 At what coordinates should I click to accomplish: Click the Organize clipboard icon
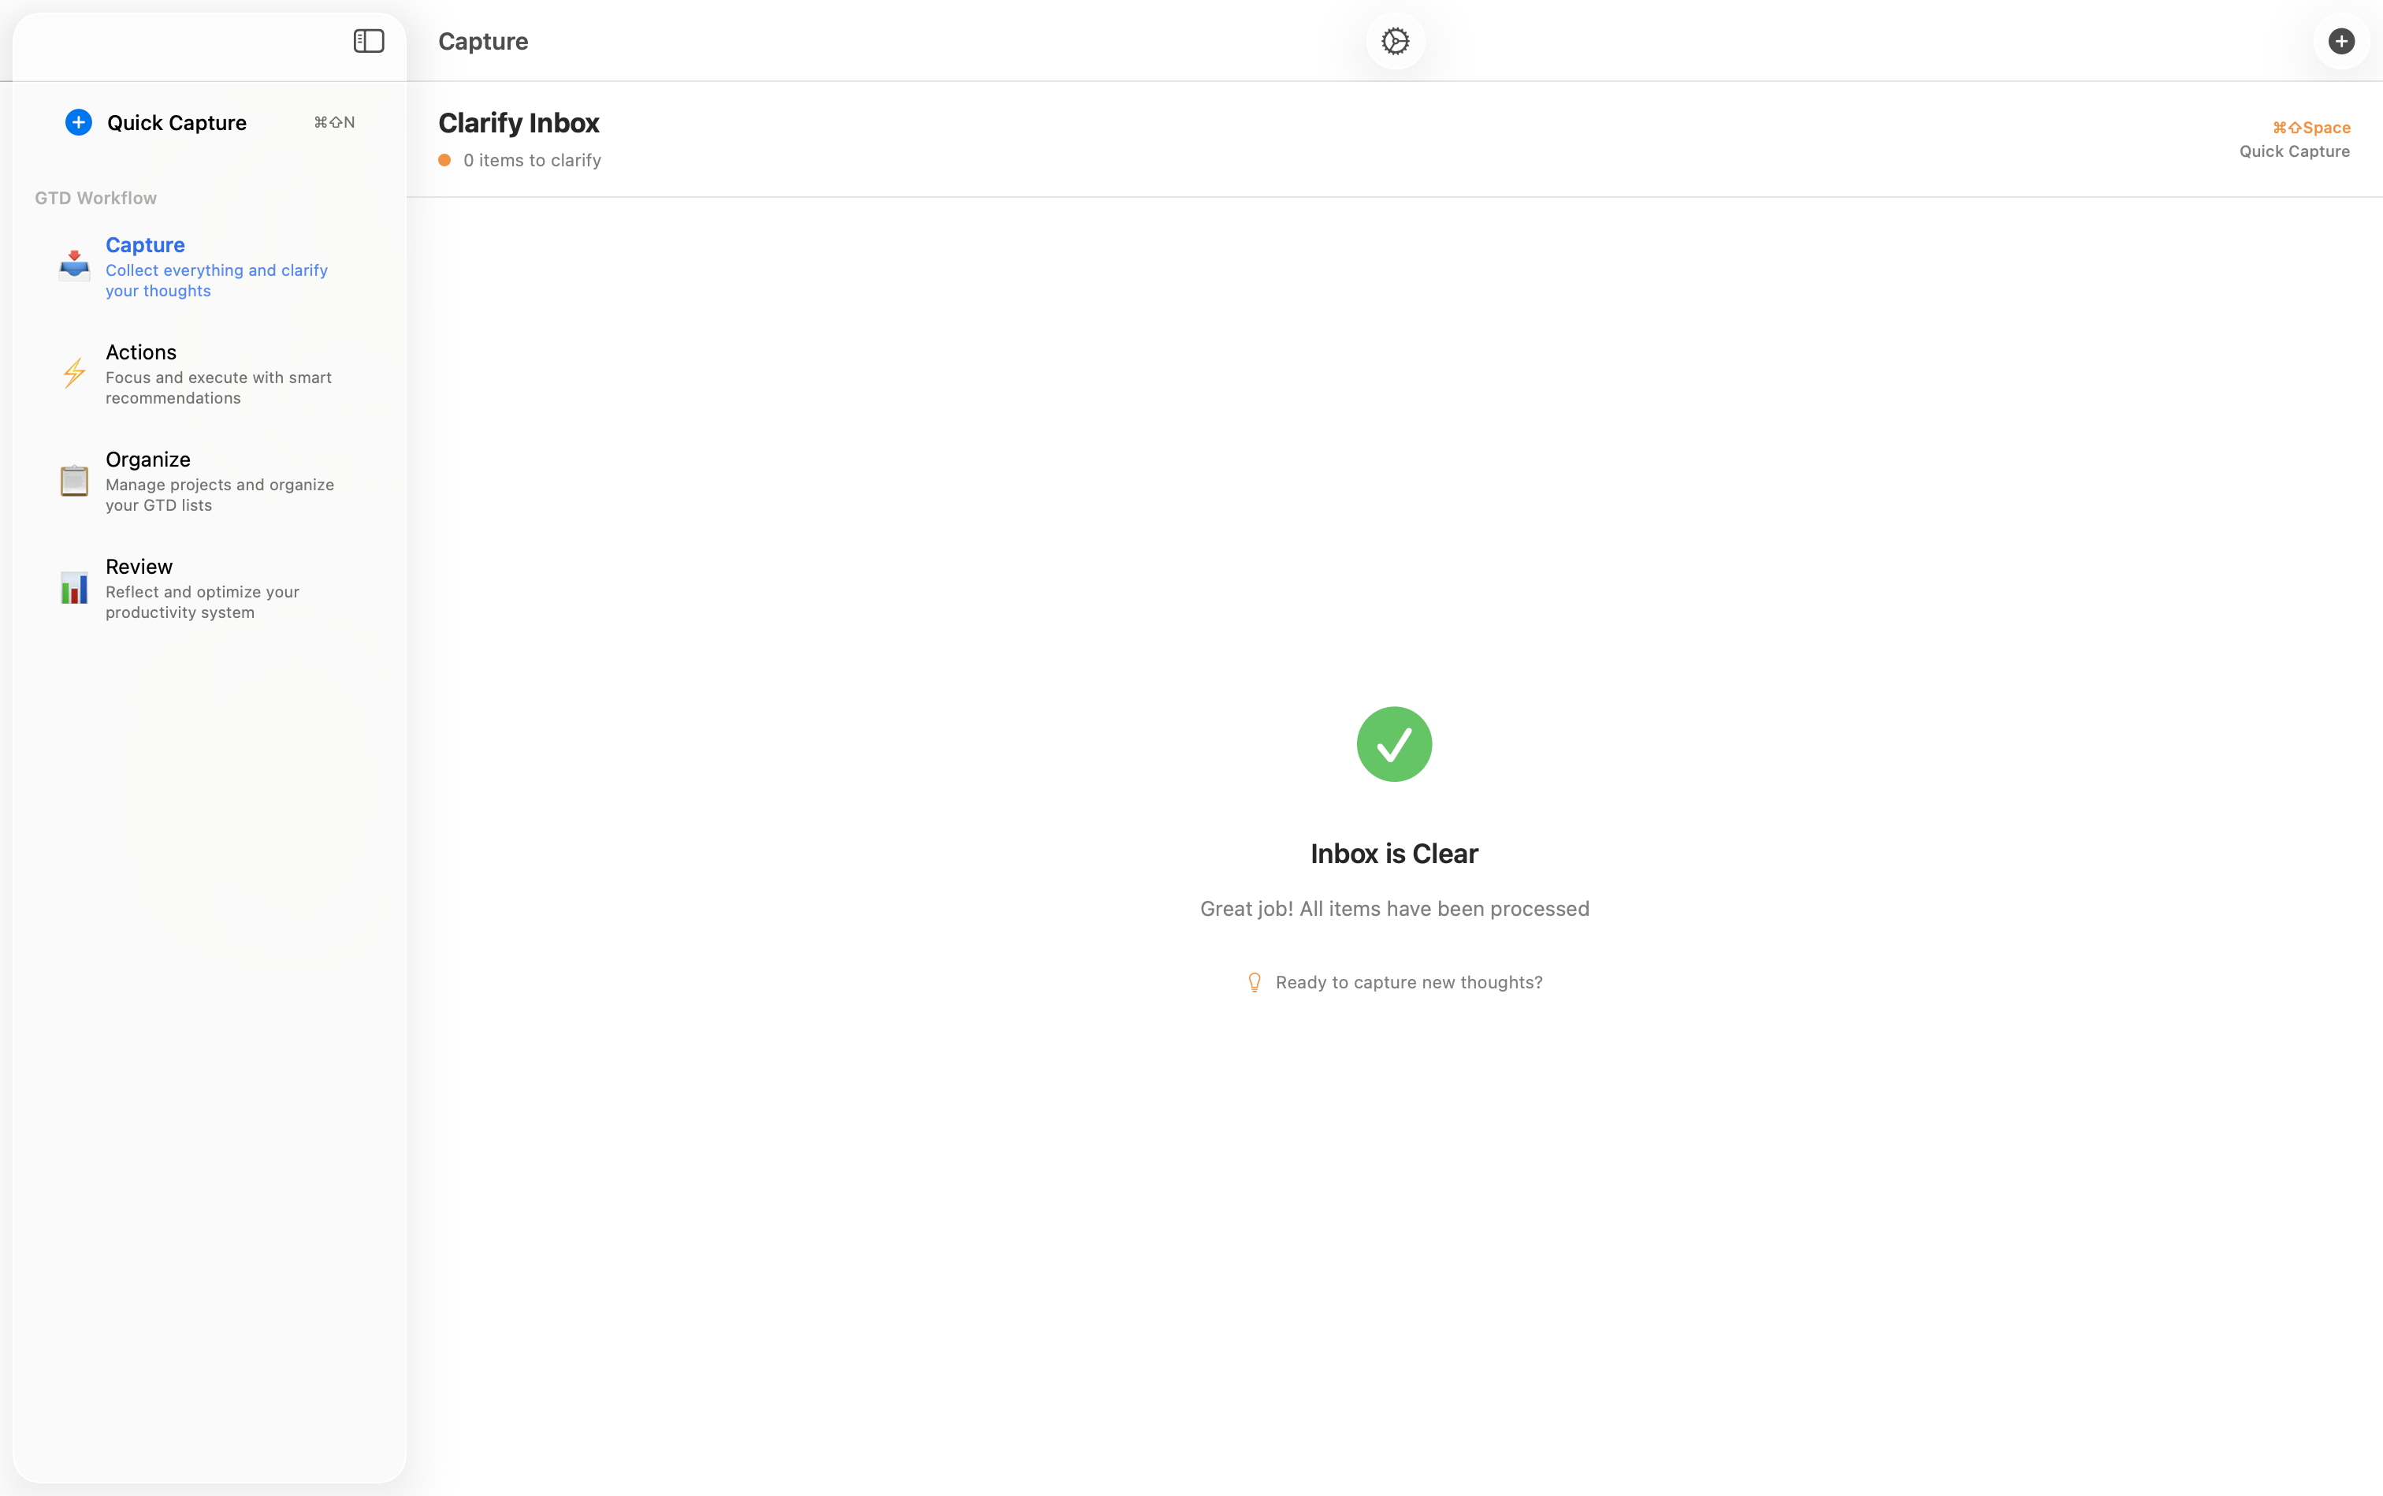pos(73,480)
